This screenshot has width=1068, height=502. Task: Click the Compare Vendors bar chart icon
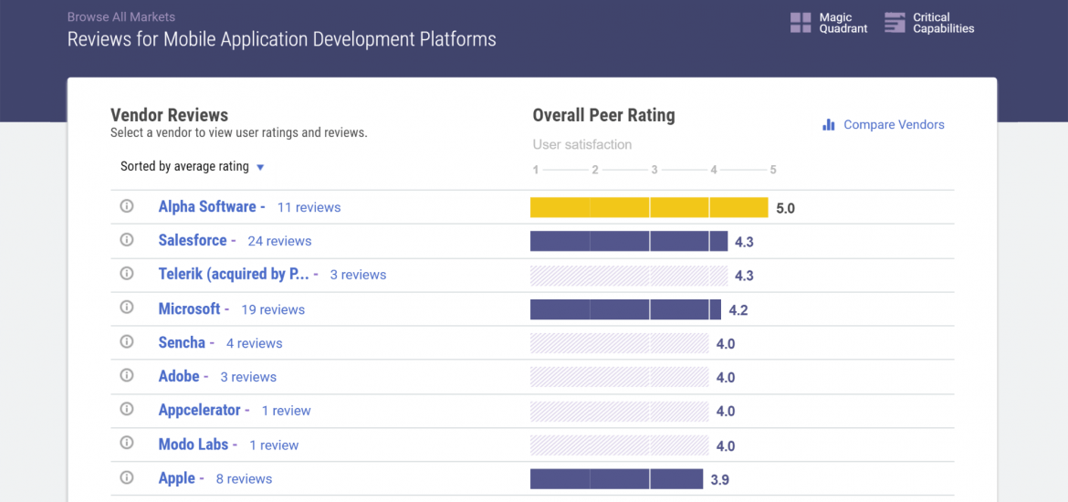(x=829, y=125)
